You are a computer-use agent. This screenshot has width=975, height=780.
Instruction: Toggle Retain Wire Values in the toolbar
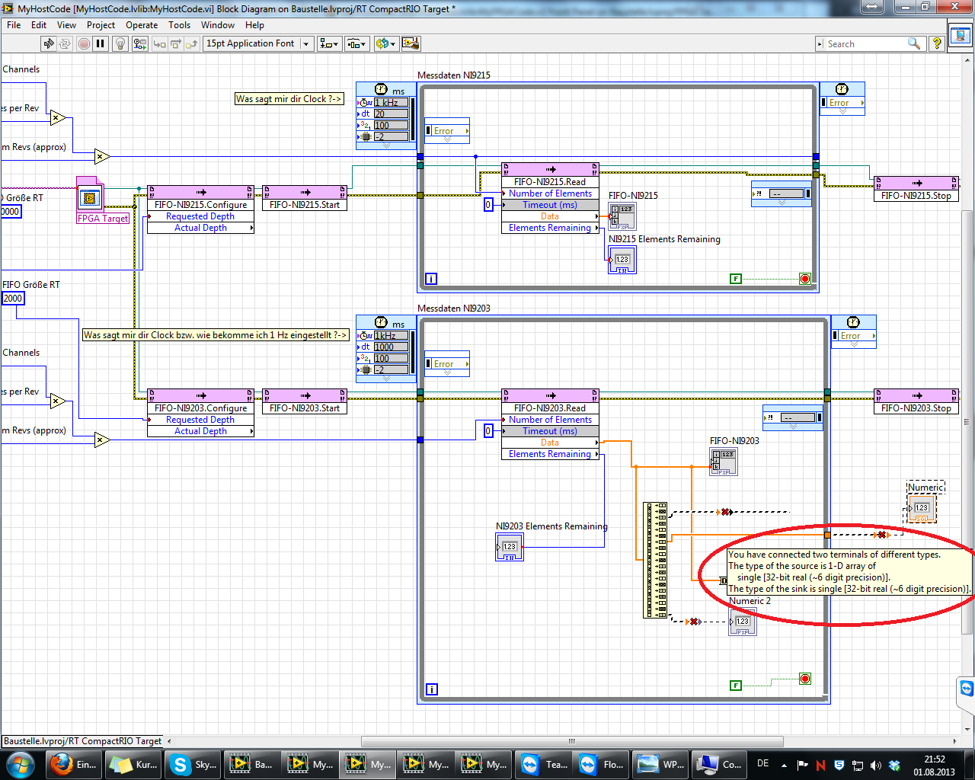coord(140,43)
